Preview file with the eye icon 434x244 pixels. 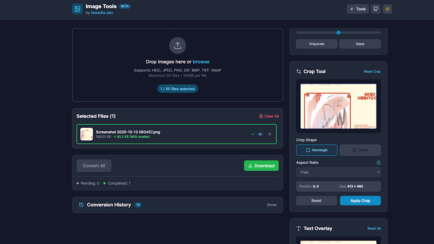260,134
